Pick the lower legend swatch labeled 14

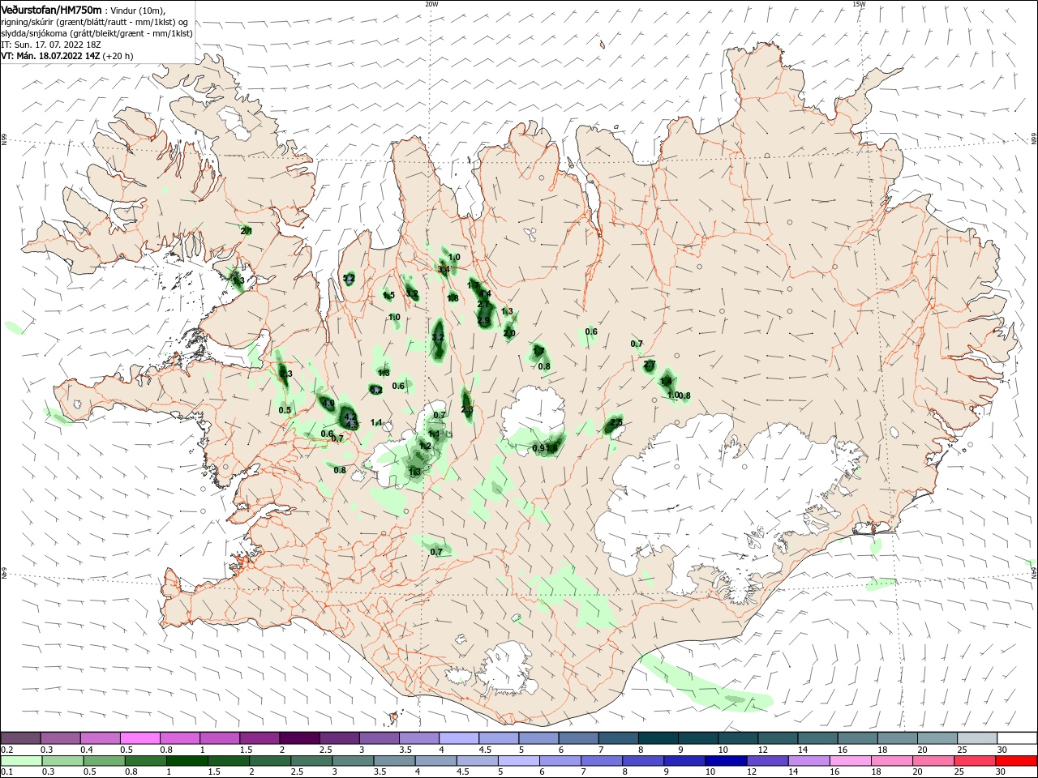pos(809,761)
